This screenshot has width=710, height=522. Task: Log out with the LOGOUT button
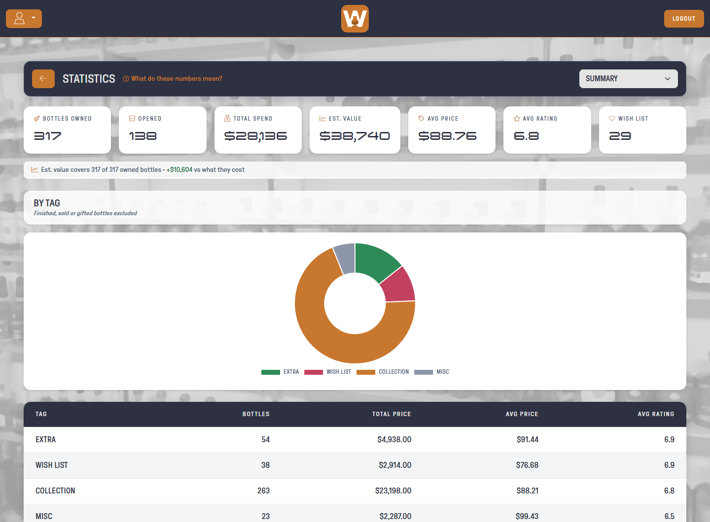(x=684, y=19)
